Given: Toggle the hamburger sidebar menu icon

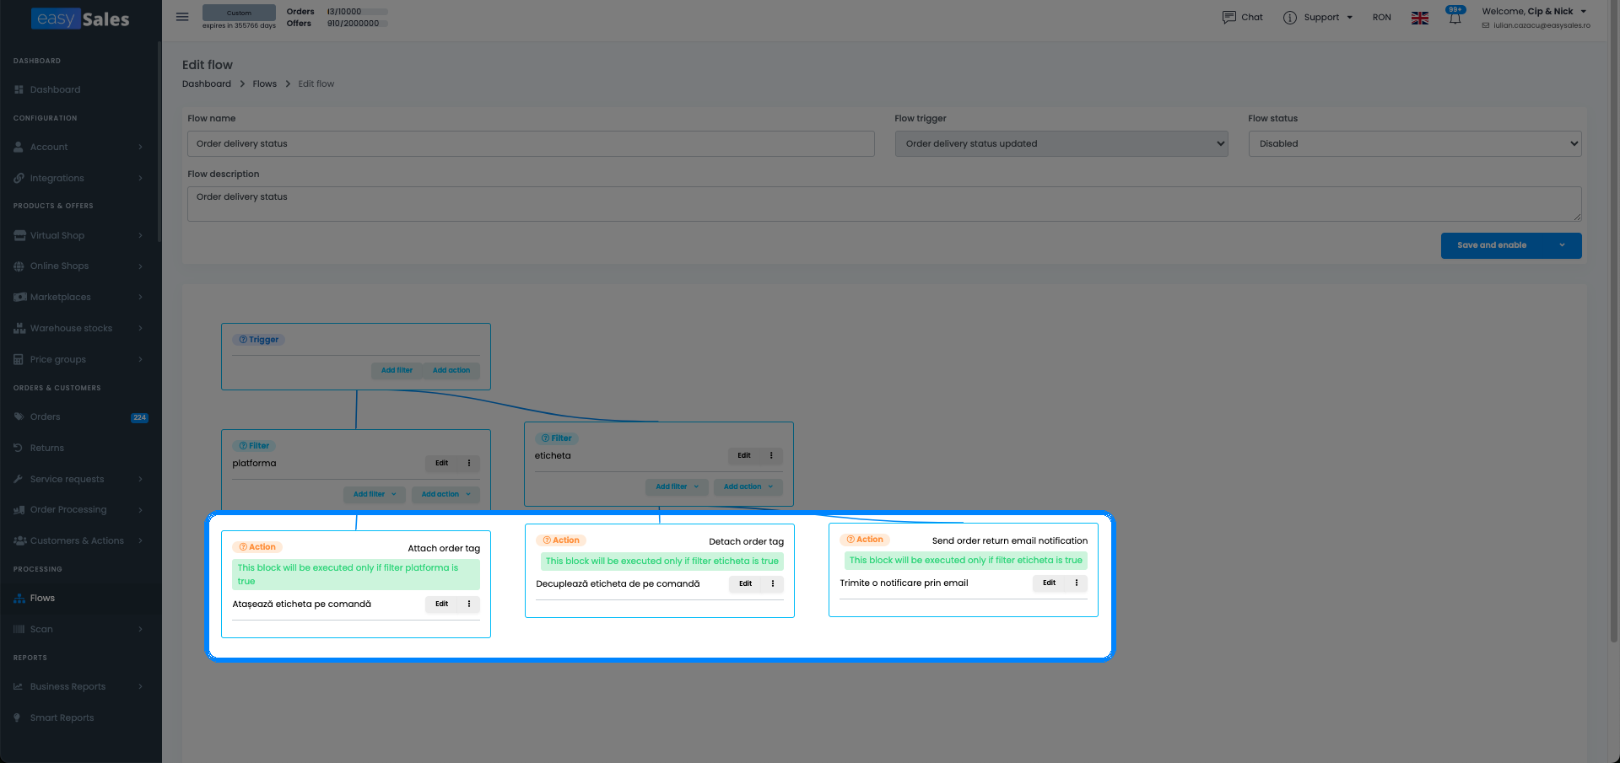Looking at the screenshot, I should pyautogui.click(x=182, y=17).
